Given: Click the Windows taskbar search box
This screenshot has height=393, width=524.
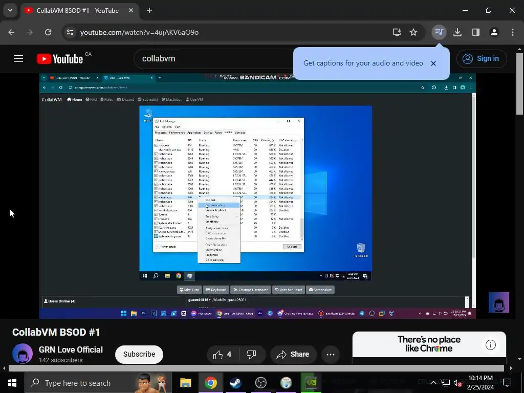Looking at the screenshot, I should (x=98, y=383).
